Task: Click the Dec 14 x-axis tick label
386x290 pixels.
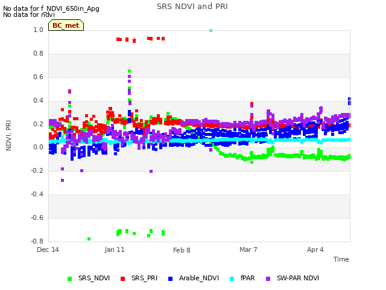Action: pyautogui.click(x=48, y=250)
